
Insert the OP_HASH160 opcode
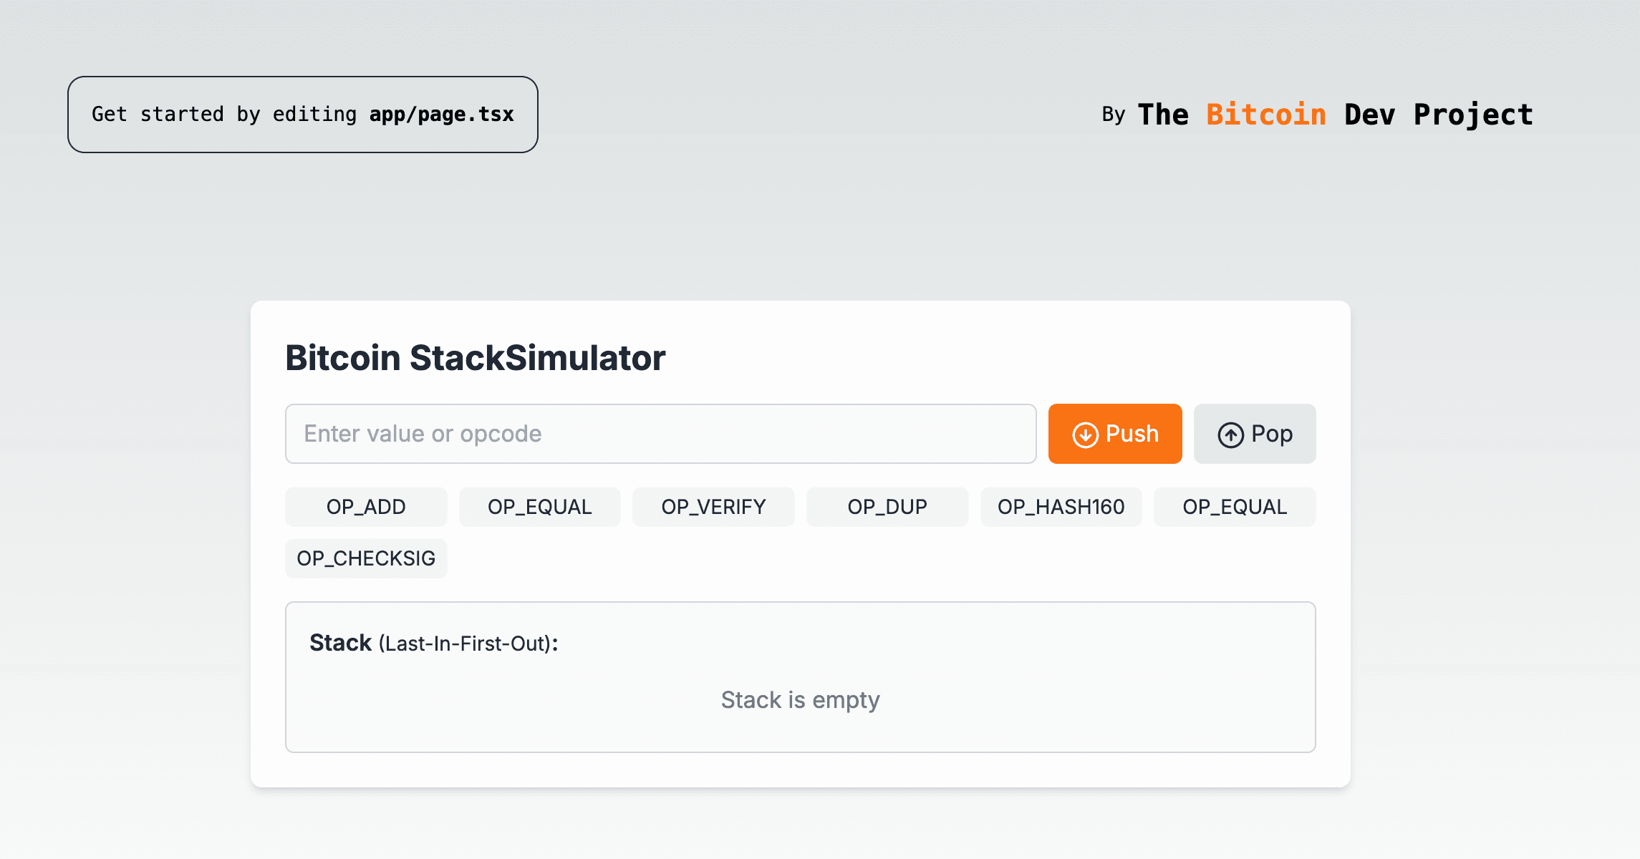(x=1061, y=507)
